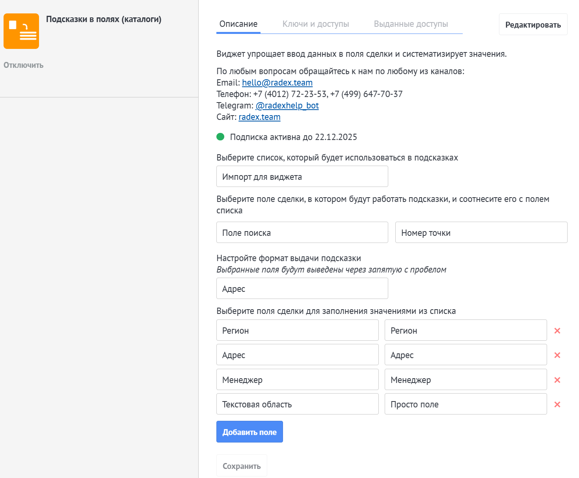Screen dimensions: 579x478
Task: Delete the Адрес field mapping row
Action: click(x=557, y=355)
